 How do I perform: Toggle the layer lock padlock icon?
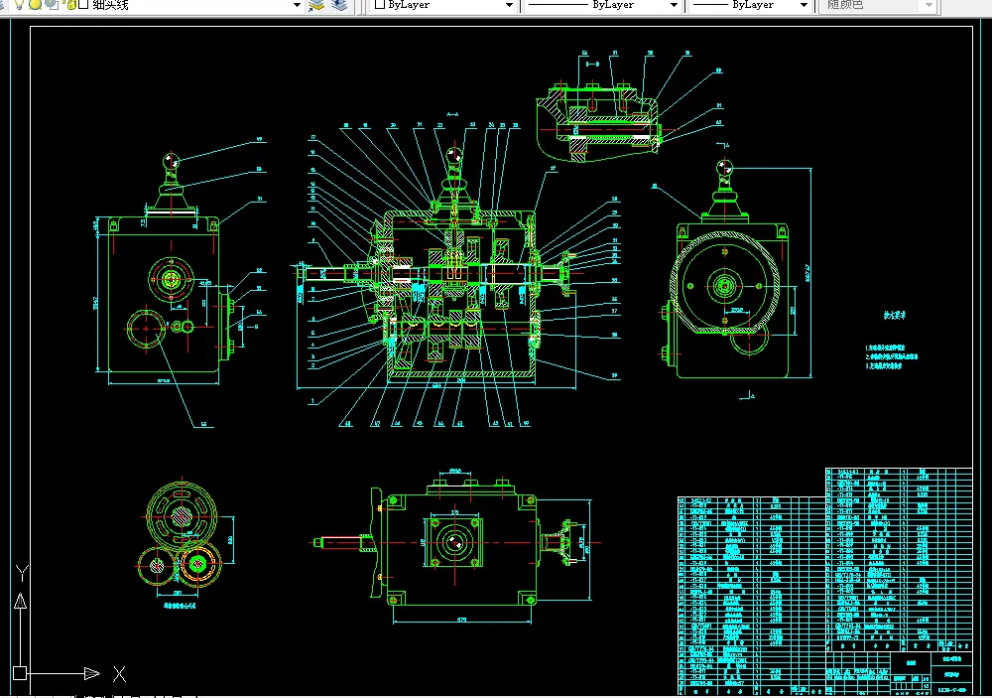pos(69,4)
